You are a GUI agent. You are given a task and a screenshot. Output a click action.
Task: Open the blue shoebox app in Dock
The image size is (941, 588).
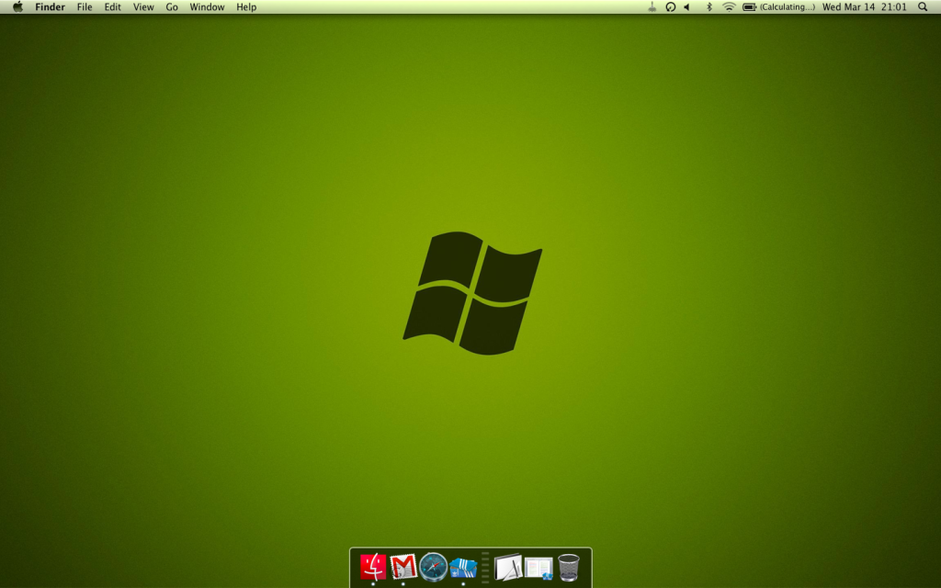(463, 568)
